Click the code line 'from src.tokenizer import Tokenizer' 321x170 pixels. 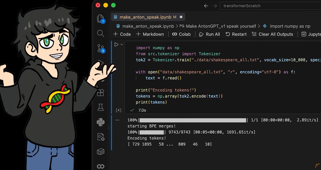point(178,54)
